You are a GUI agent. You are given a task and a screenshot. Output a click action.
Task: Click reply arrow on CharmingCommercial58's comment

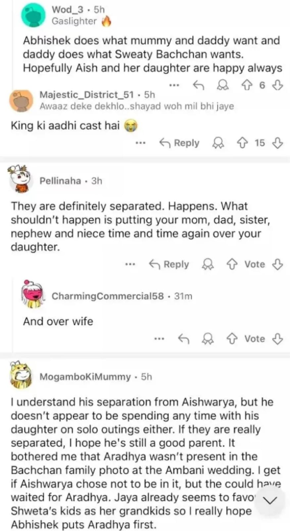click(183, 339)
